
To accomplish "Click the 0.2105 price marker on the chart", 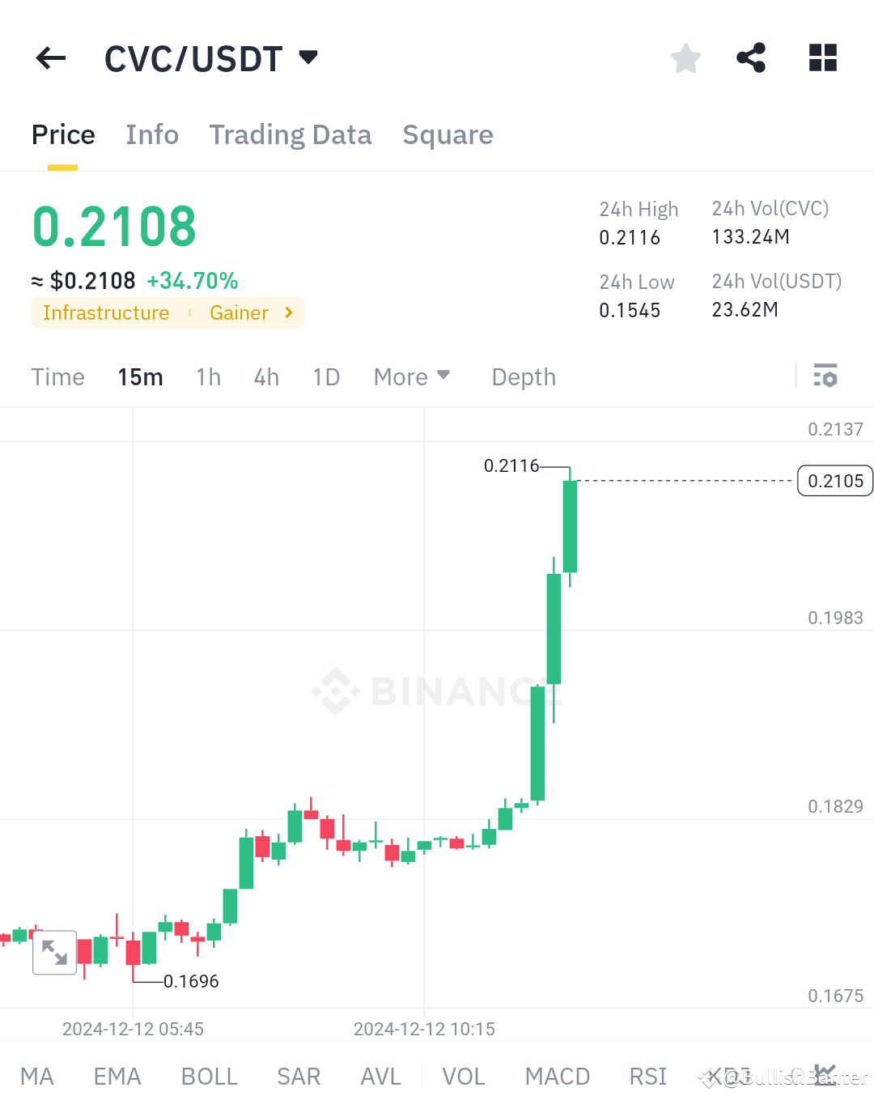I will click(x=834, y=480).
